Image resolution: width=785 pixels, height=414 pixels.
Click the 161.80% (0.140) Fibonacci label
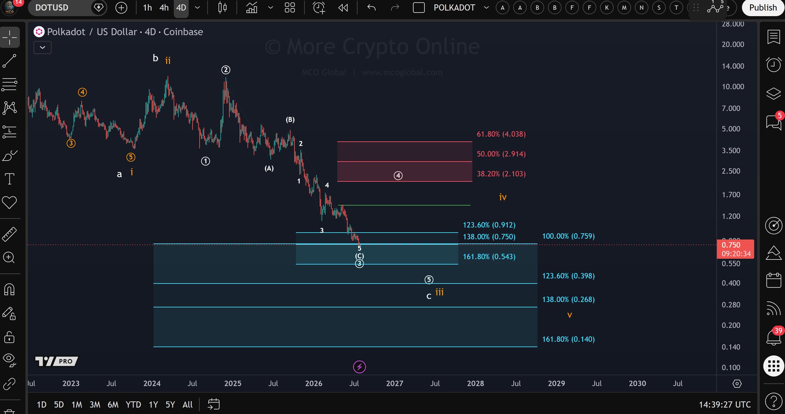[568, 339]
